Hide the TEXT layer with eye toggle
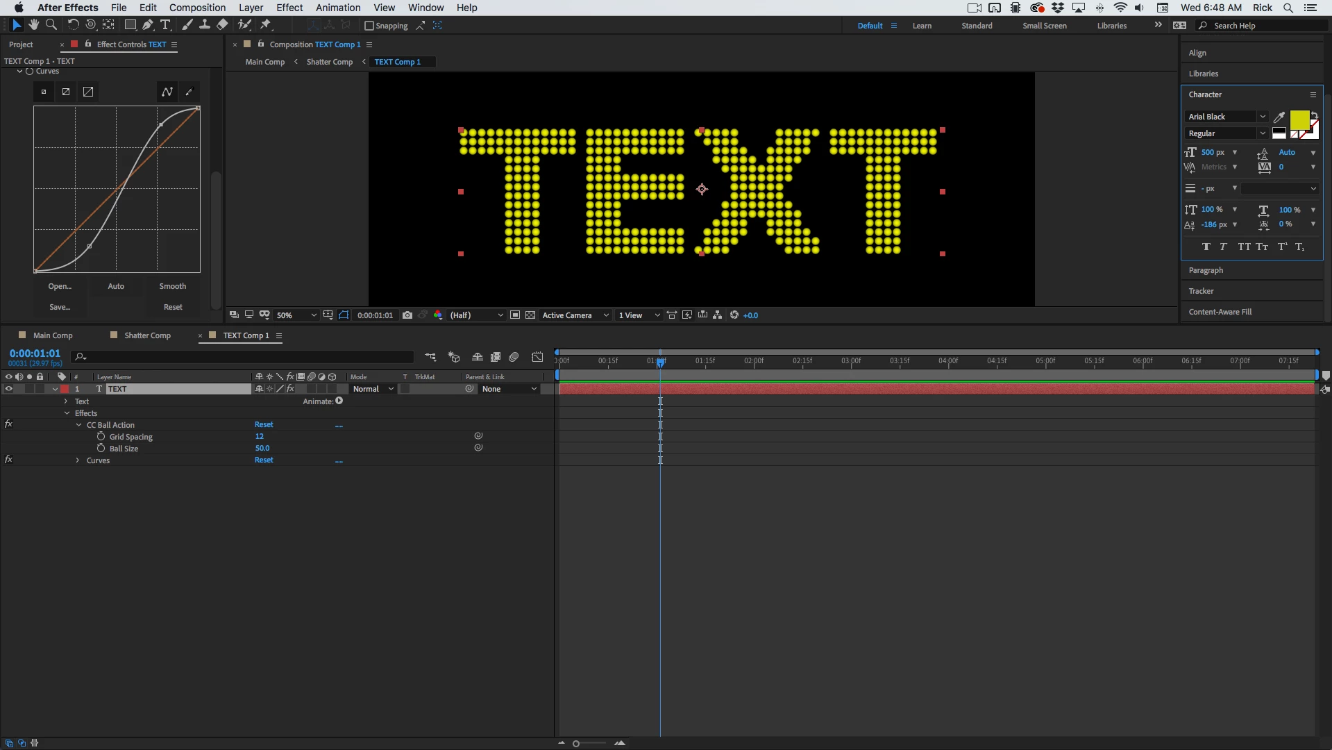1332x750 pixels. point(9,389)
